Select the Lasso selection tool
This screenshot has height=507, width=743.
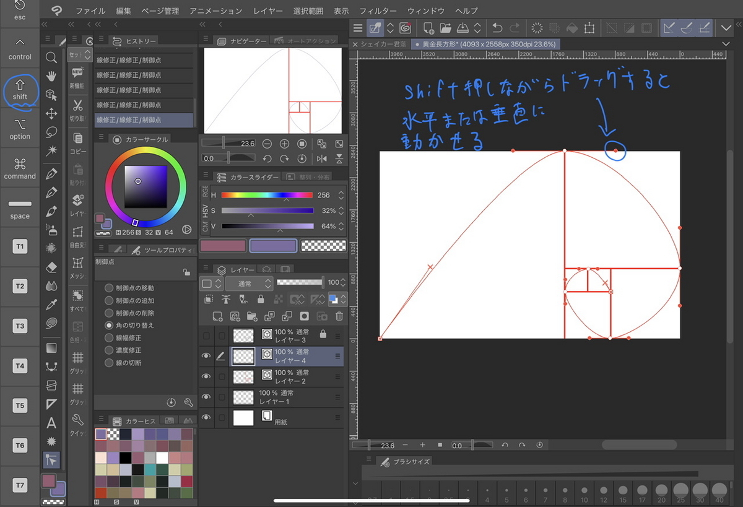coord(51,132)
